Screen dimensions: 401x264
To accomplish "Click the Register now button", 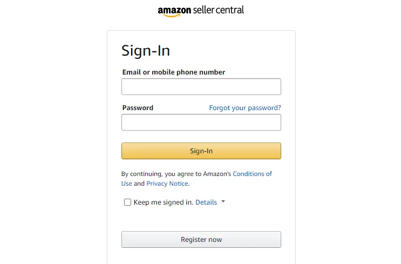I will (x=201, y=239).
